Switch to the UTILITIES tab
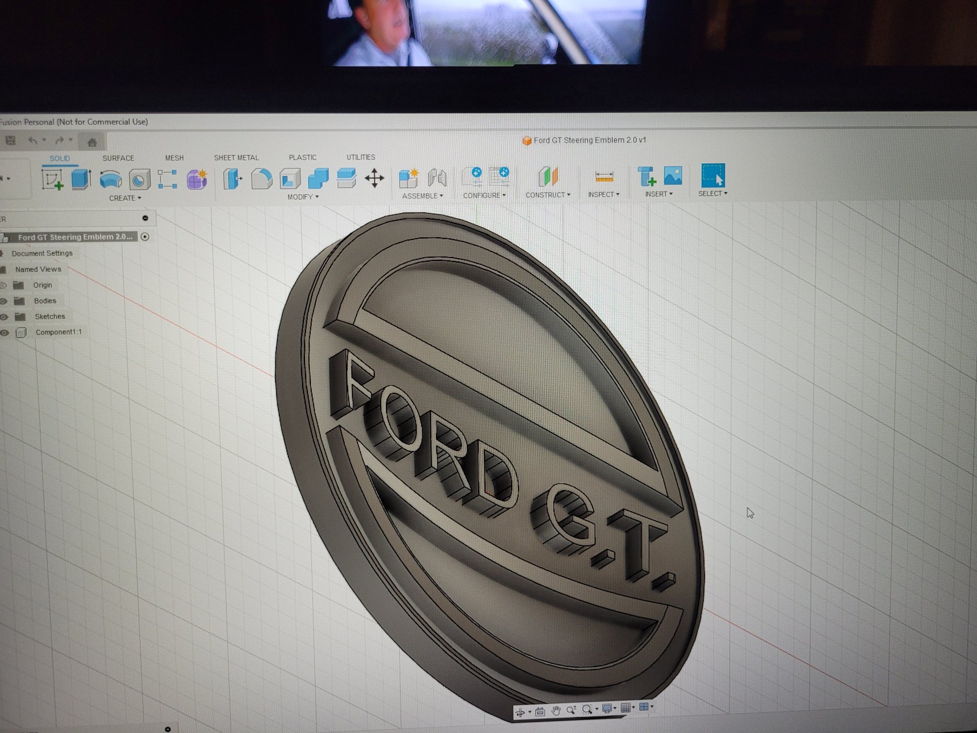The image size is (977, 733). tap(361, 157)
